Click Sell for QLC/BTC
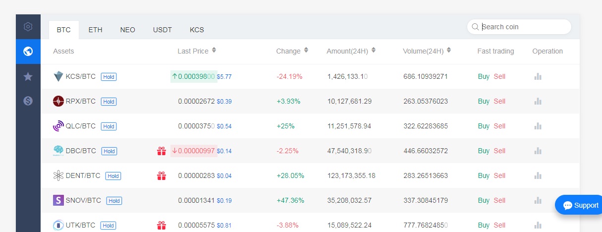 pos(499,126)
